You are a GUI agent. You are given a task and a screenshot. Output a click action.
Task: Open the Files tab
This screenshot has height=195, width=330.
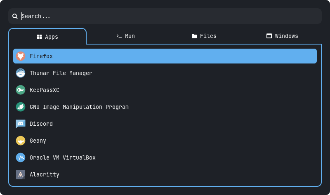coord(204,36)
